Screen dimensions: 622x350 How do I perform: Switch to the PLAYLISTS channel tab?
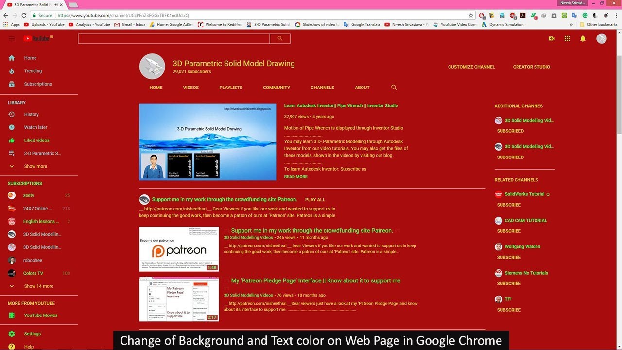pyautogui.click(x=231, y=87)
